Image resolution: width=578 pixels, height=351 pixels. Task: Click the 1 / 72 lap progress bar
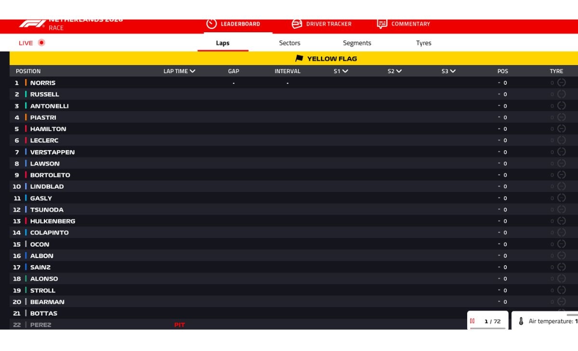click(x=488, y=328)
